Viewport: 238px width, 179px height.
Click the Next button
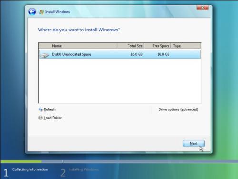tap(194, 143)
